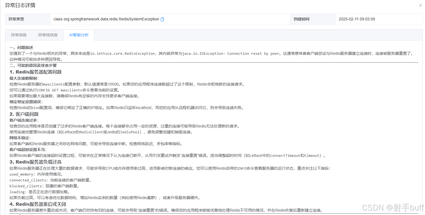Viewport: 425px width, 215px height.
Task: Switch to the 异常栈信息 tab
Action: [x=48, y=35]
